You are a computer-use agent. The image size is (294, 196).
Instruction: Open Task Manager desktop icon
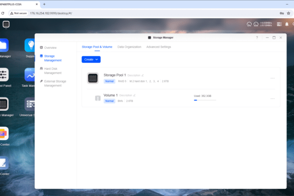coord(30,74)
